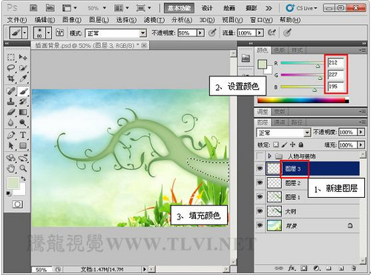371x275 pixels.
Task: Open the tool preset picker arrow
Action: [x=24, y=33]
